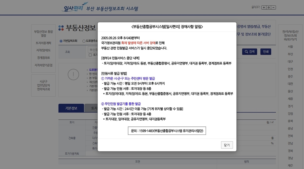Click the 일사편리 logo
304x169 pixels.
(x=74, y=7)
